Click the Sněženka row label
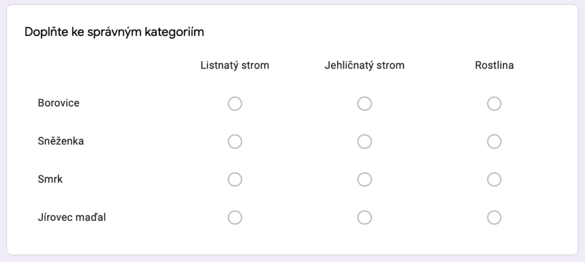This screenshot has width=585, height=262. click(x=61, y=141)
